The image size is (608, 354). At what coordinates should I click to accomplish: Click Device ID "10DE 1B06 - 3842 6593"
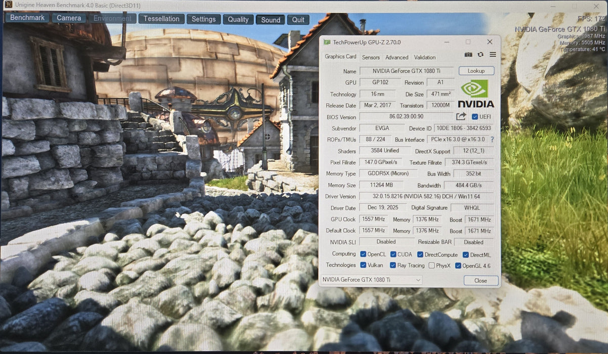click(464, 128)
